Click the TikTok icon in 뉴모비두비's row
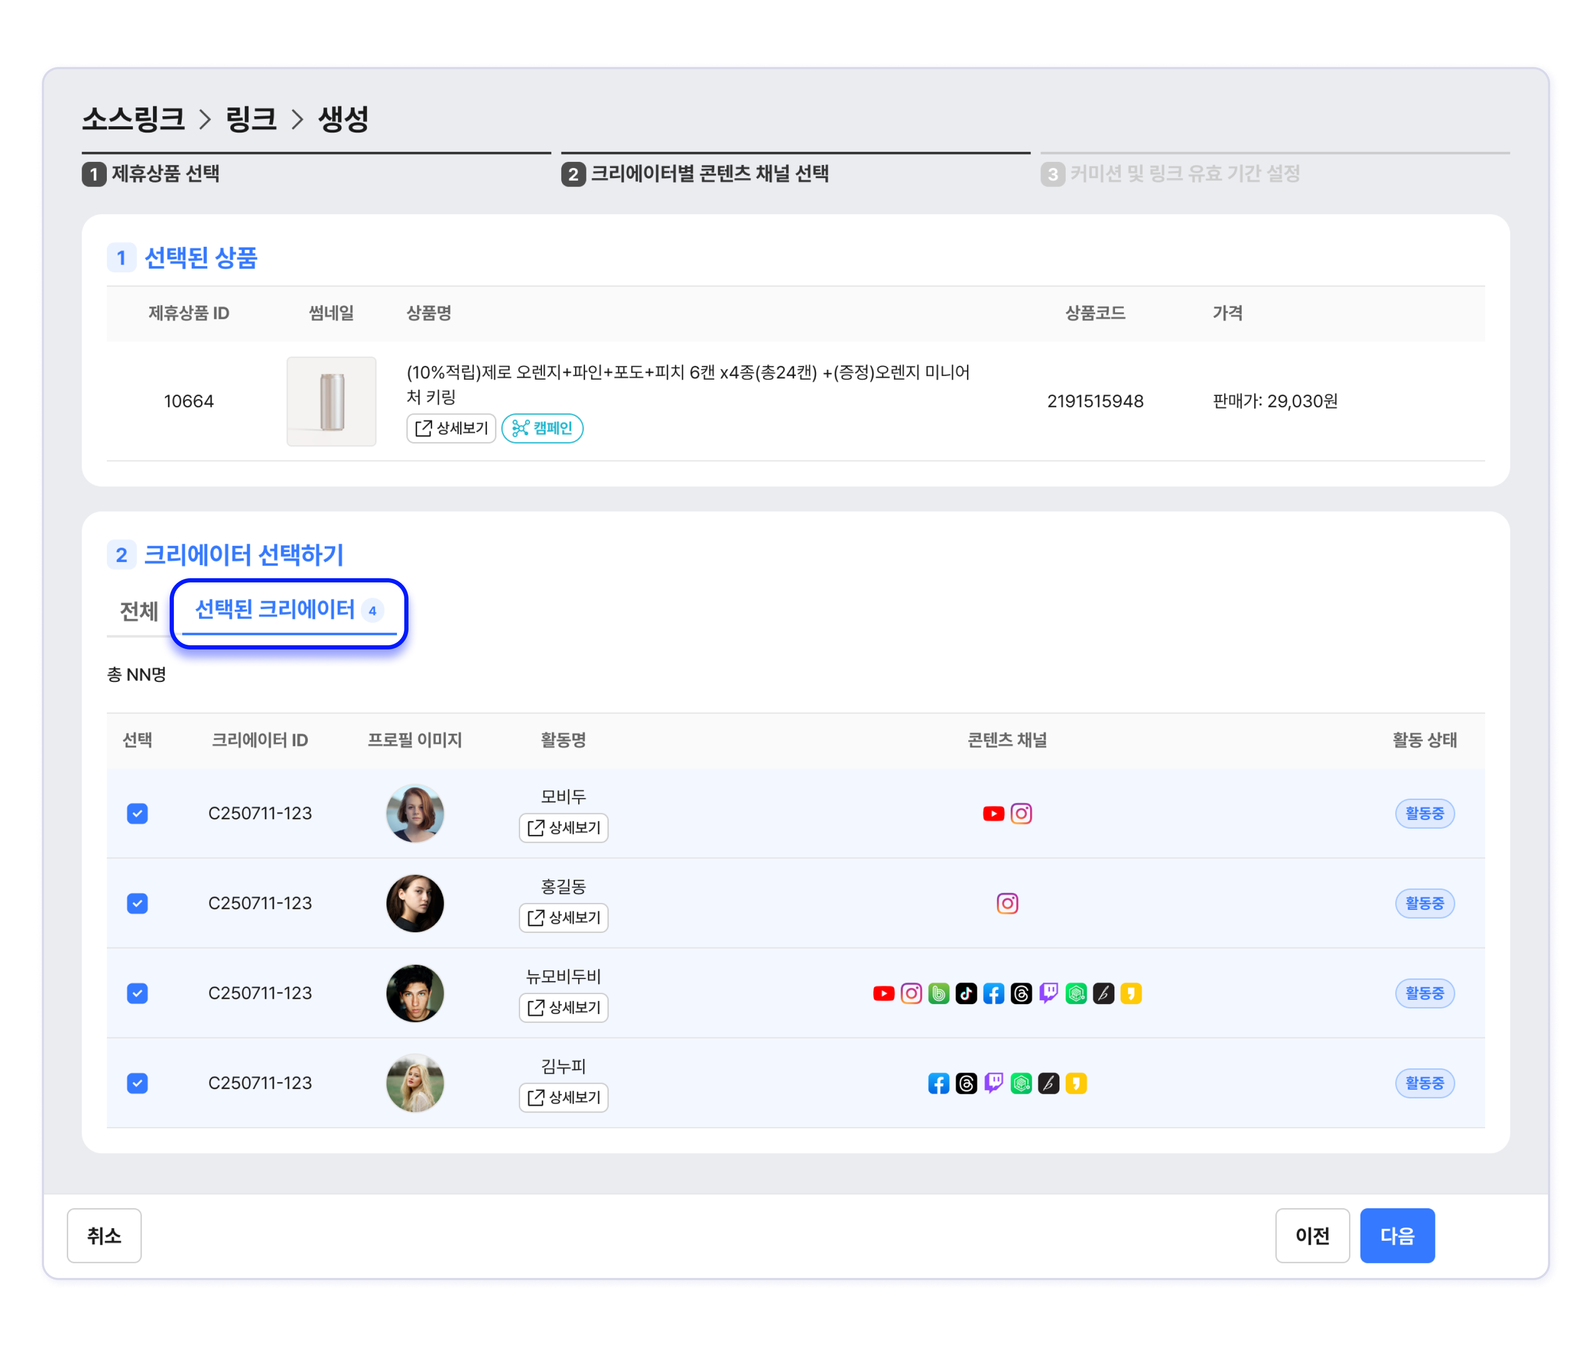Viewport: 1592px width, 1345px height. tap(966, 994)
